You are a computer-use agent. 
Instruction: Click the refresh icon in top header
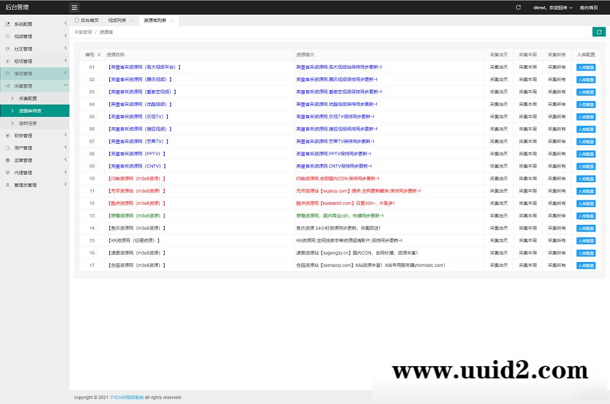coord(518,8)
